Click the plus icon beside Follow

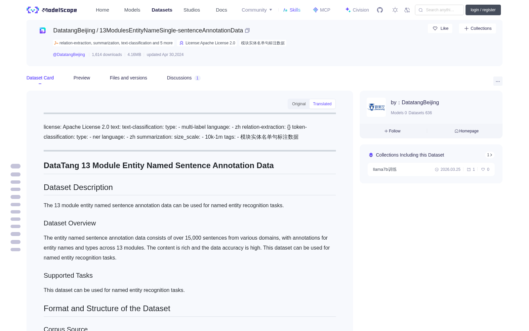[x=386, y=131]
